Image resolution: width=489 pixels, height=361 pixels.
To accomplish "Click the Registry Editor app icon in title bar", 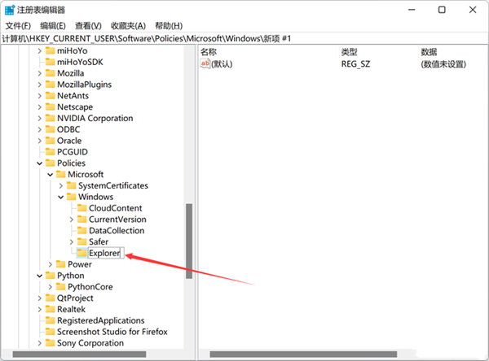I will 10,10.
